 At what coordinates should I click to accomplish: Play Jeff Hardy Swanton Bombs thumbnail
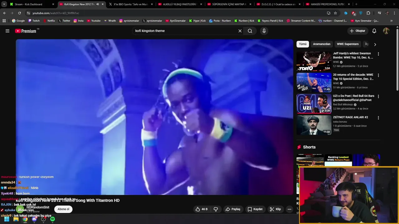314,61
